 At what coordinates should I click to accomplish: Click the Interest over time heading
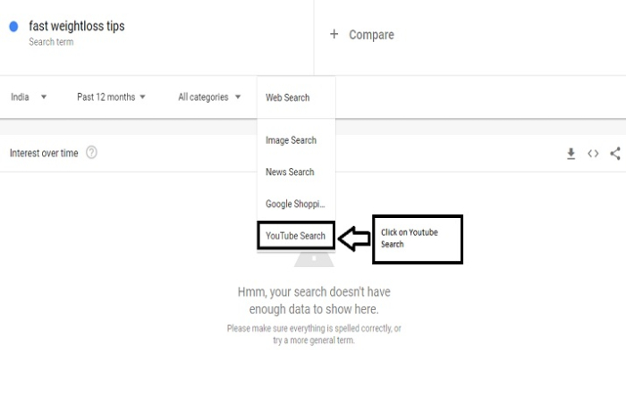click(x=44, y=153)
